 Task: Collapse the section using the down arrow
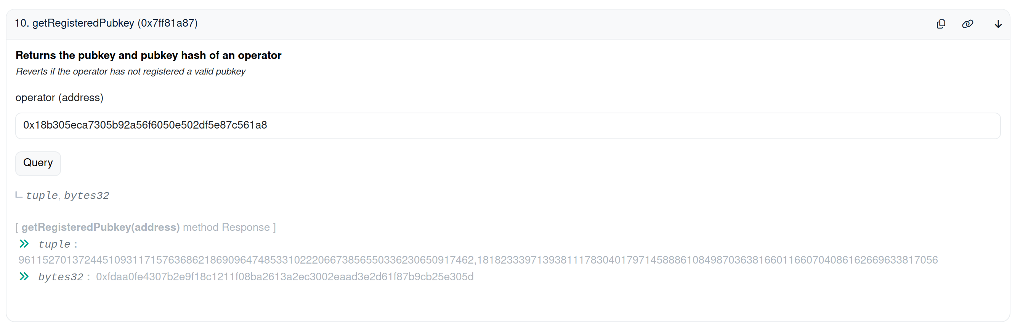(998, 24)
